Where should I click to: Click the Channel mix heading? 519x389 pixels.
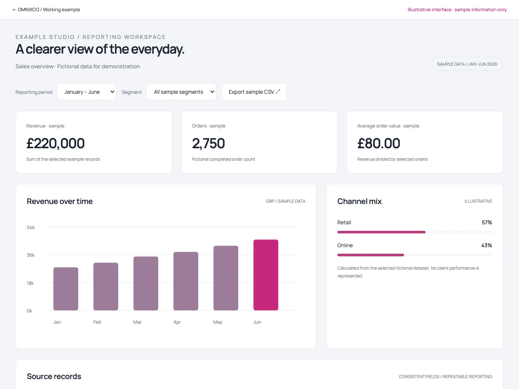click(359, 201)
